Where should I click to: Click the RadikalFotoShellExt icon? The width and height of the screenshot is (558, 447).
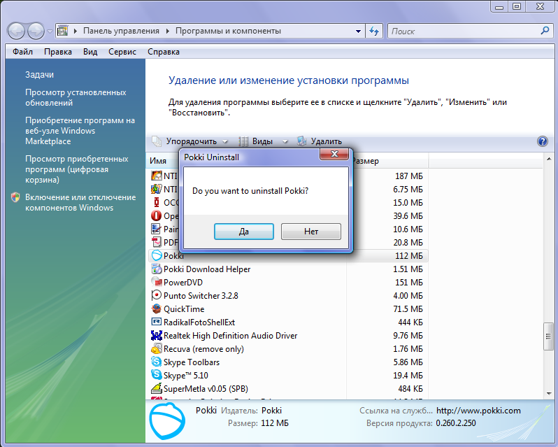(x=156, y=322)
